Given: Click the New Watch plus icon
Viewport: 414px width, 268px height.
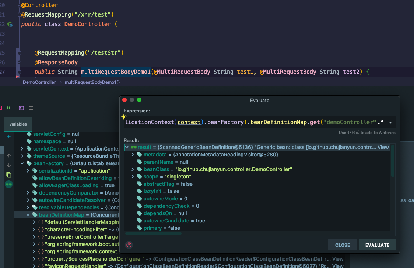Looking at the screenshot, I should click(x=9, y=137).
